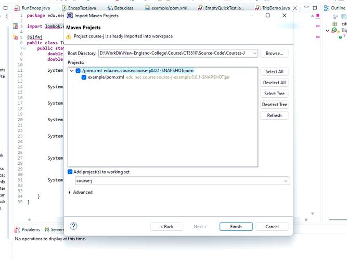
Task: Collapse the /pom.xml tree node
Action: click(72, 71)
